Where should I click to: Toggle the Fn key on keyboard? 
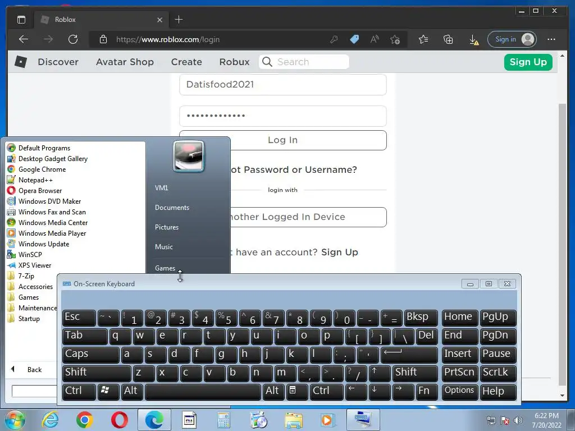point(427,391)
